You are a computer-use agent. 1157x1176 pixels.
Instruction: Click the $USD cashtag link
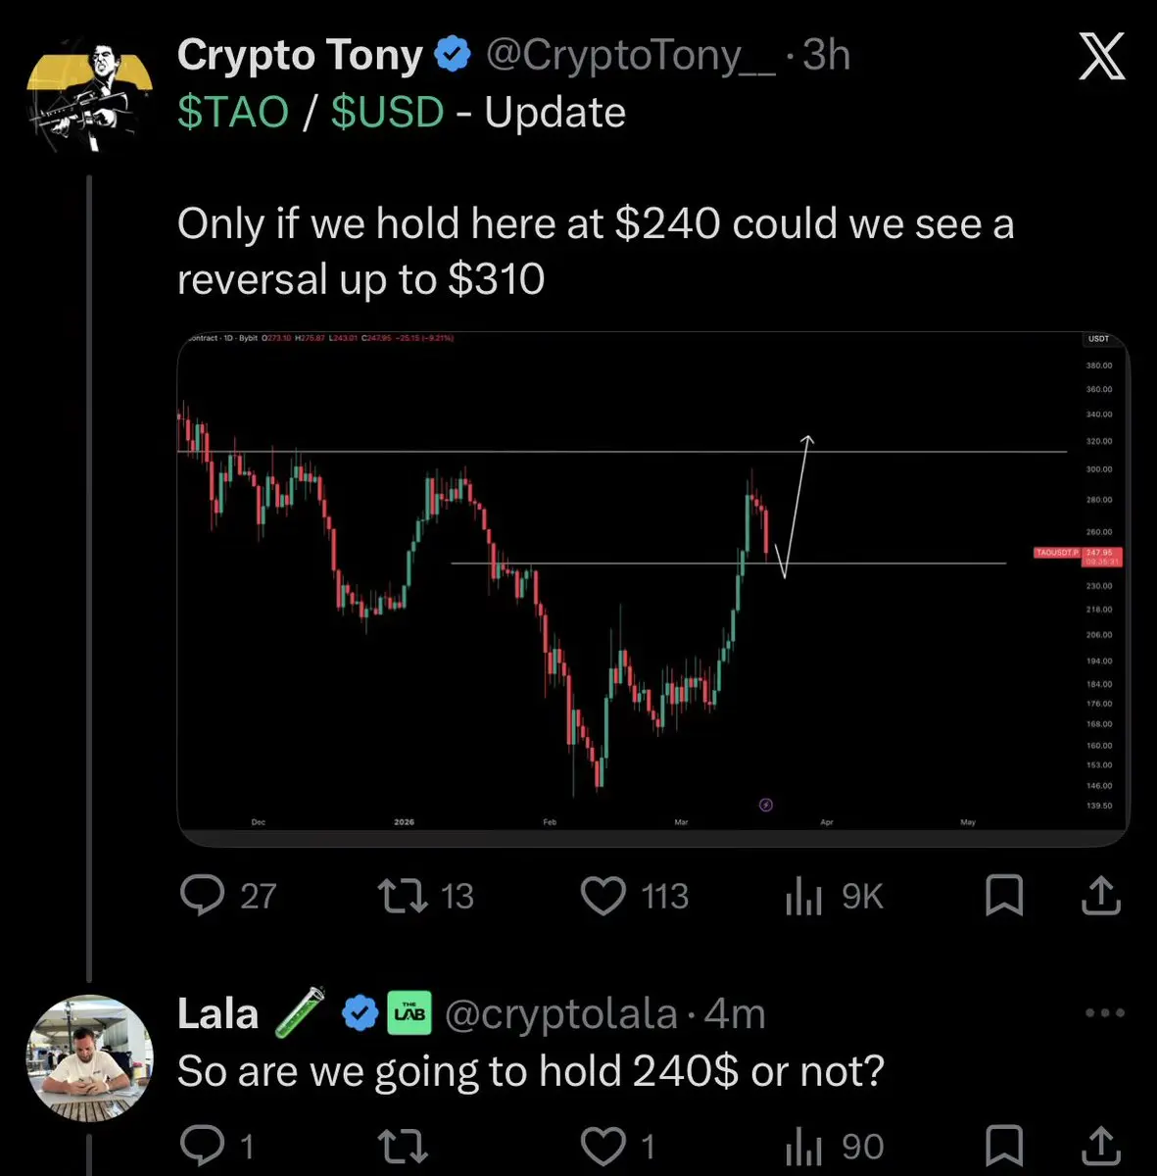click(x=388, y=113)
